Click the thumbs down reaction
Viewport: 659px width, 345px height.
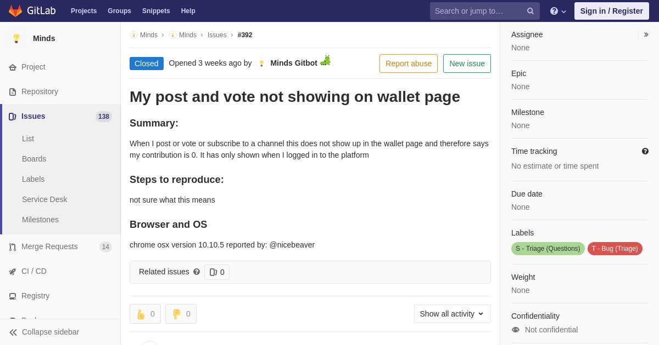point(181,314)
